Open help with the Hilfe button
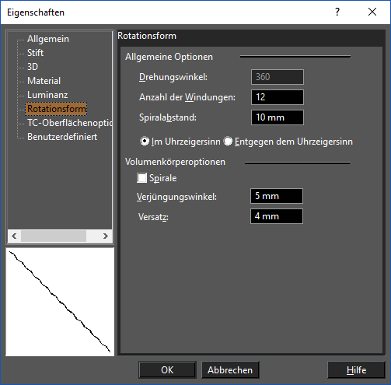The height and width of the screenshot is (385, 391). (x=356, y=370)
